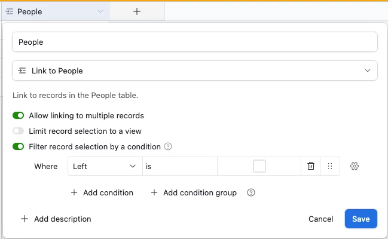
Task: Select the 'is' operator field
Action: pos(180,166)
